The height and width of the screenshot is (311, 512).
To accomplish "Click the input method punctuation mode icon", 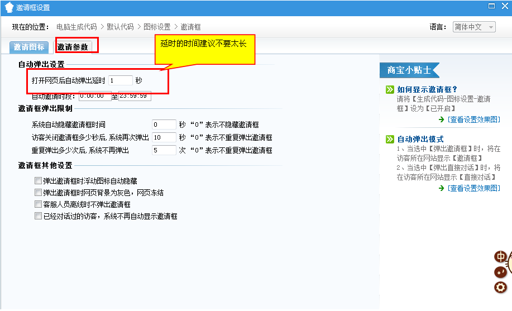I will click(x=501, y=272).
